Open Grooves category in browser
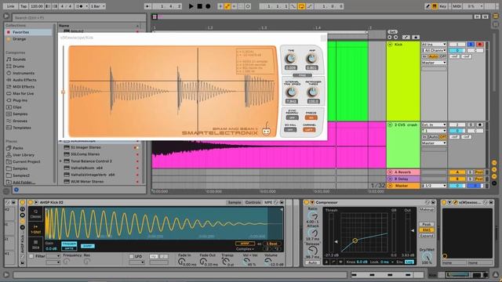 20,121
